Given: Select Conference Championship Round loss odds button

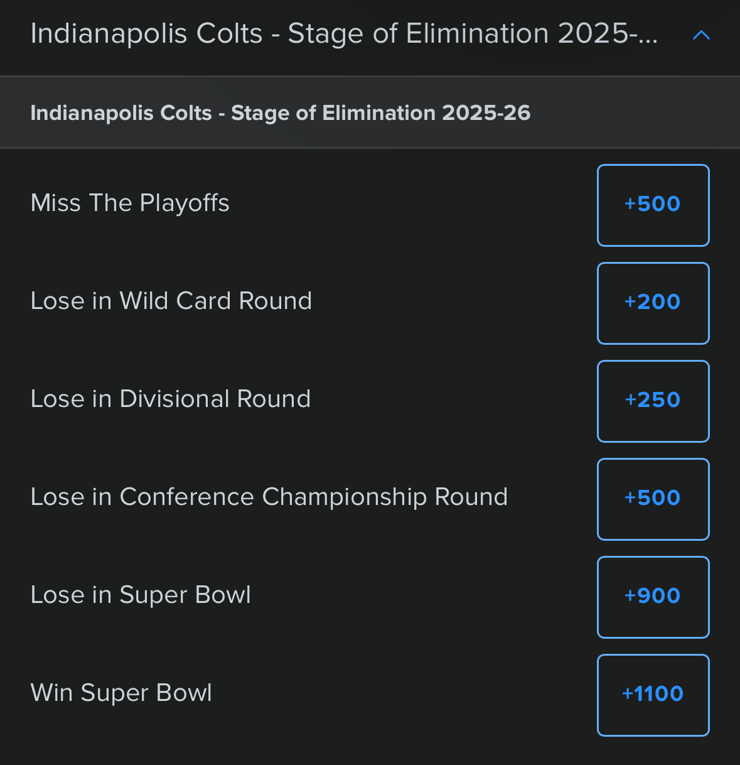Looking at the screenshot, I should point(653,499).
